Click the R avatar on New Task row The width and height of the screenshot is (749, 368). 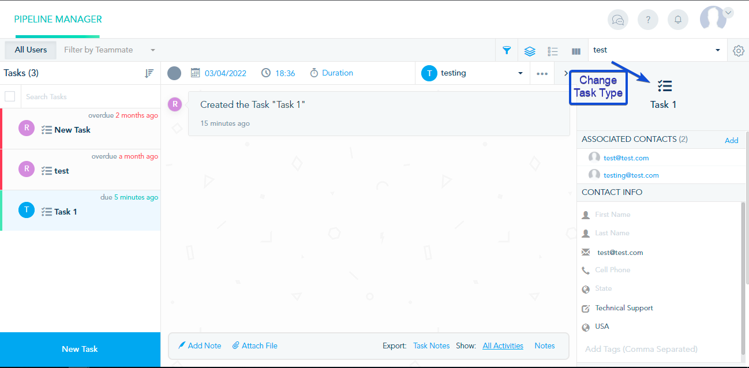pos(27,128)
